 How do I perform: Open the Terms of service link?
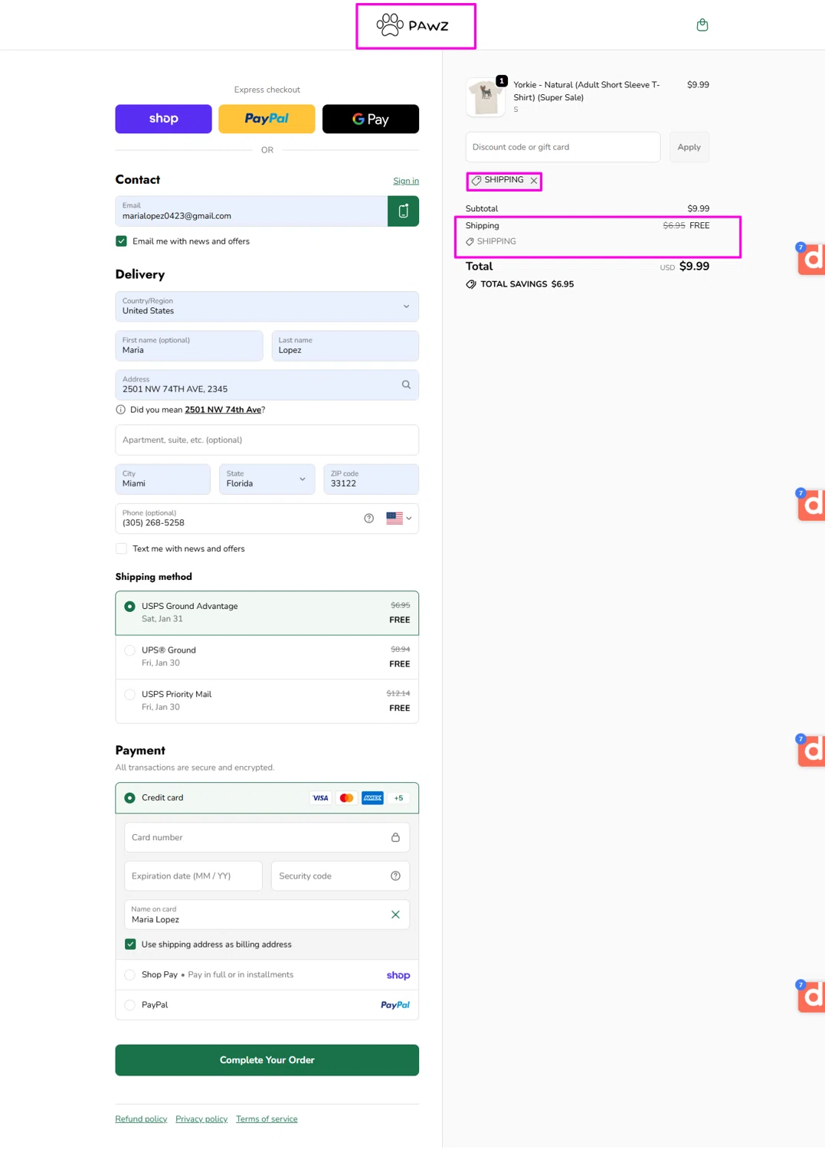(267, 1119)
